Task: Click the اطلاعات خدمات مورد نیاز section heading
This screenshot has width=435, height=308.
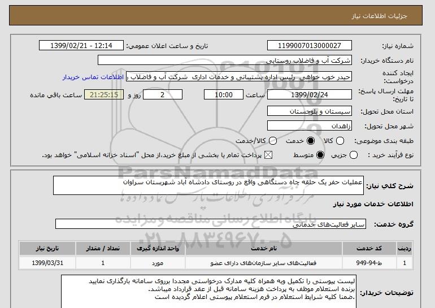Action: point(373,204)
